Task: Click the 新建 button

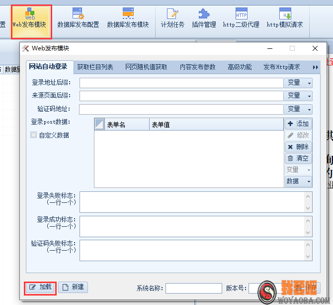Action: (x=73, y=288)
